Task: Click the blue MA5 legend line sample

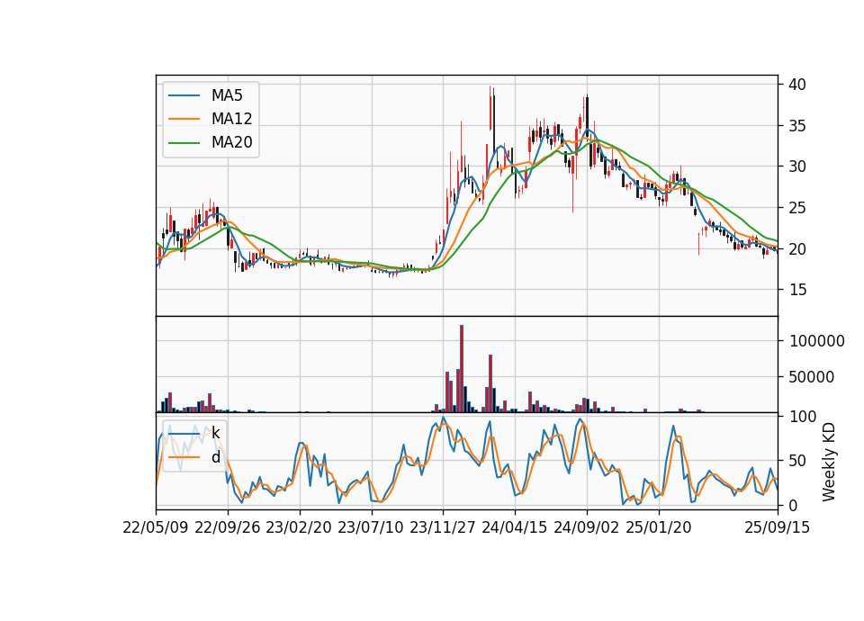Action: 184,96
